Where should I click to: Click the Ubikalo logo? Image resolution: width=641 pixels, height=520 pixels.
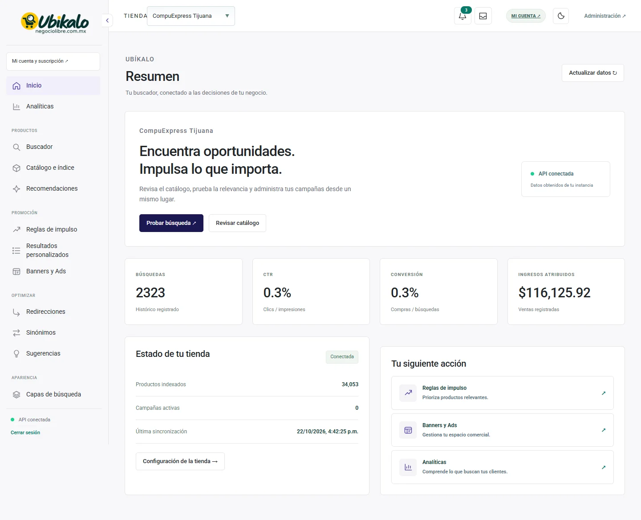point(55,22)
